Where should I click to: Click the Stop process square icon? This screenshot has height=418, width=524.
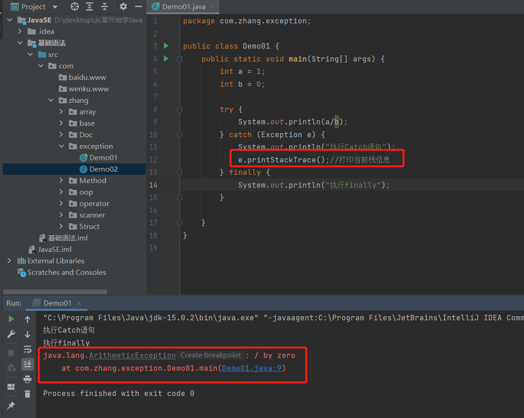tap(11, 353)
